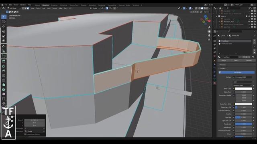The width and height of the screenshot is (257, 144).
Task: Open the Random Walk subsurface dropdown
Action: point(242,85)
